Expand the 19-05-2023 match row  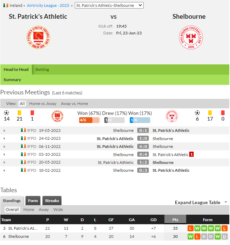(x=4, y=131)
